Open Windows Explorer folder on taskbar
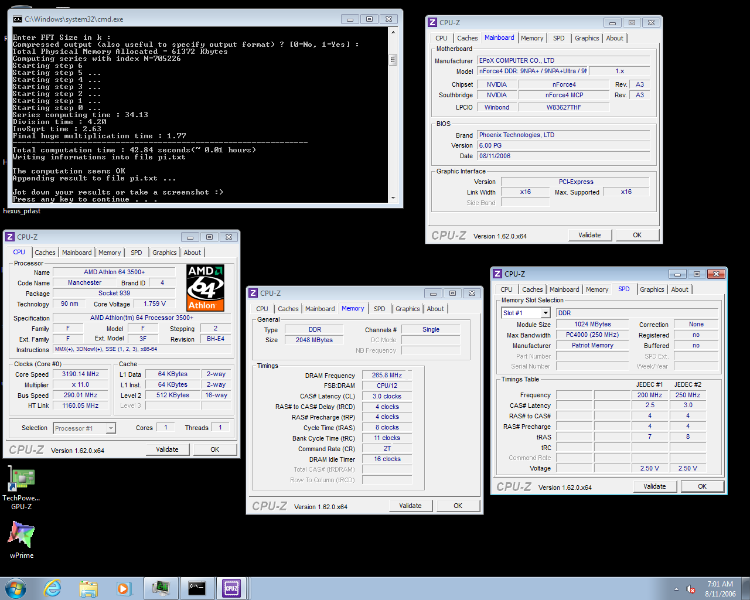Viewport: 750px width, 600px height. pos(88,588)
